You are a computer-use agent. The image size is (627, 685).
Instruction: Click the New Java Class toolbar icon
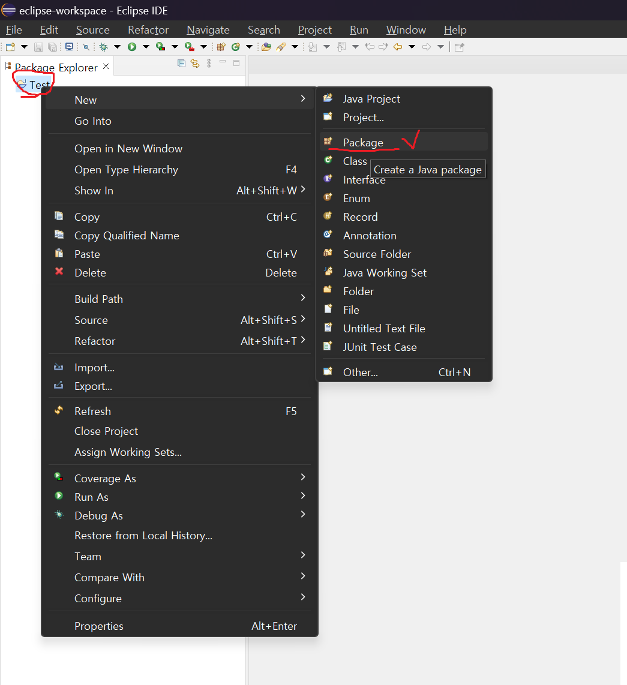coord(236,47)
